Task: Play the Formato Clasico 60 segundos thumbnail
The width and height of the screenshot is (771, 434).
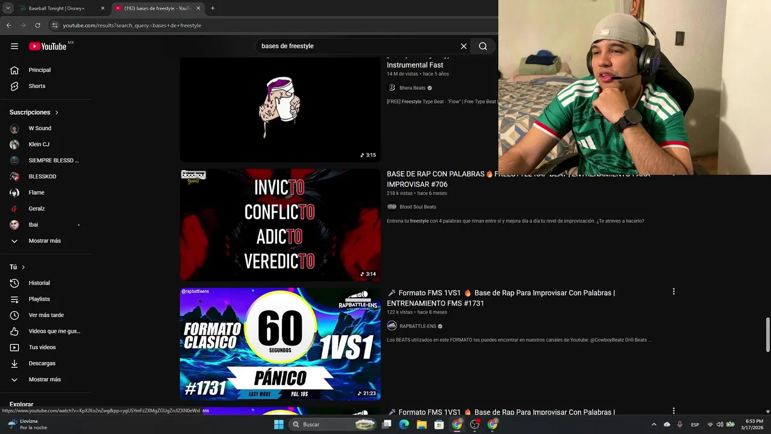Action: 280,344
